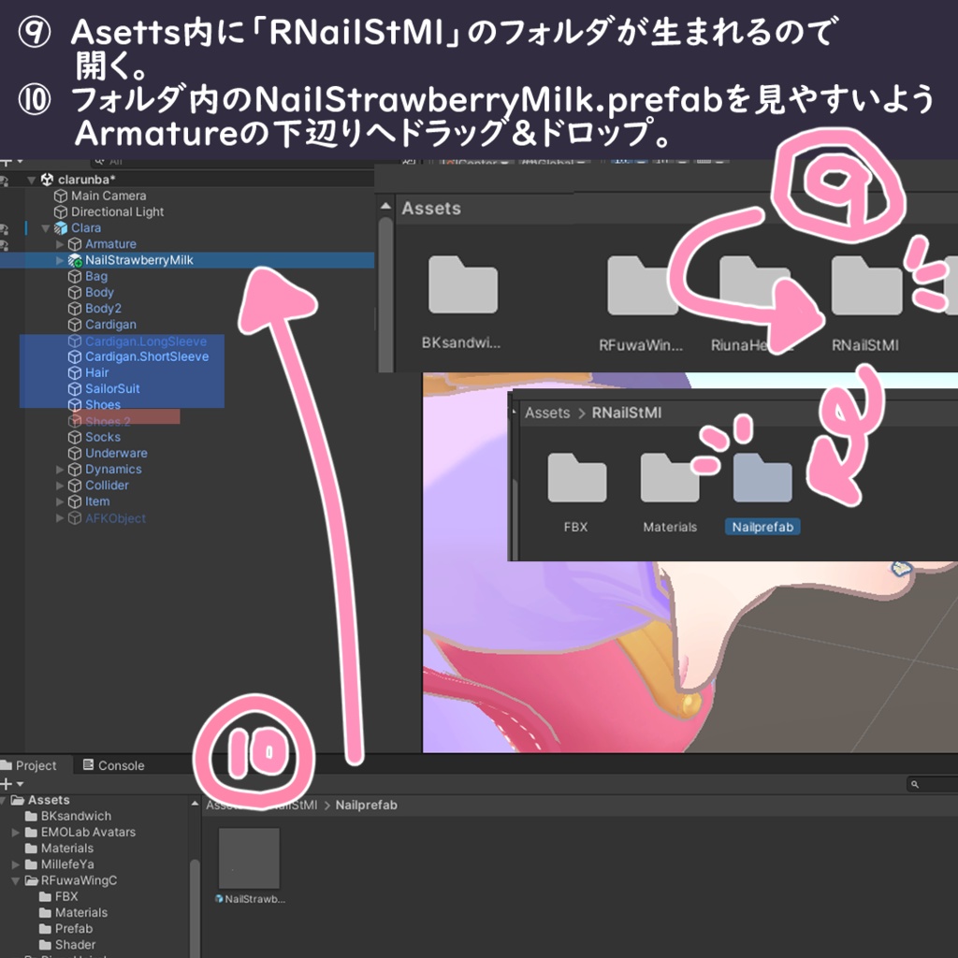Screen dimensions: 958x958
Task: Select Shader folder under RFuwaWingC
Action: coord(75,945)
